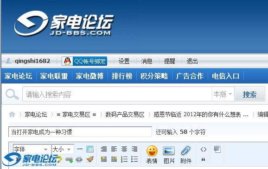268x169 pixels.
Task: Open 电信入口 nav menu item
Action: click(x=226, y=76)
